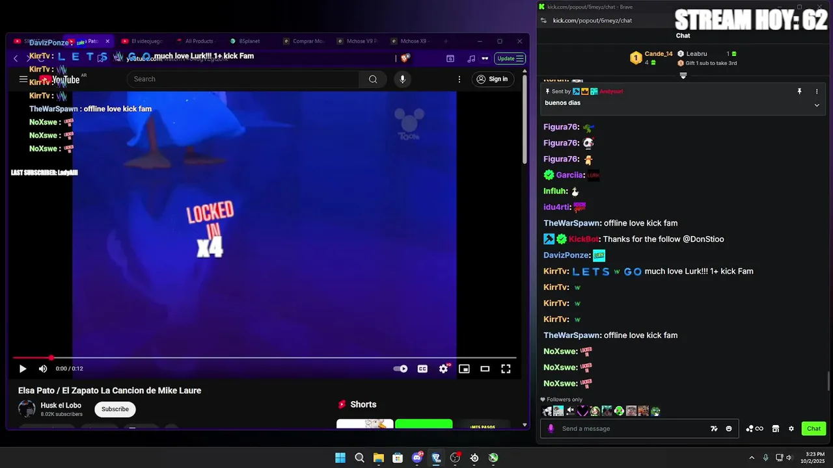833x468 pixels.
Task: Switch to the 'All Products' browser tab
Action: [x=198, y=41]
